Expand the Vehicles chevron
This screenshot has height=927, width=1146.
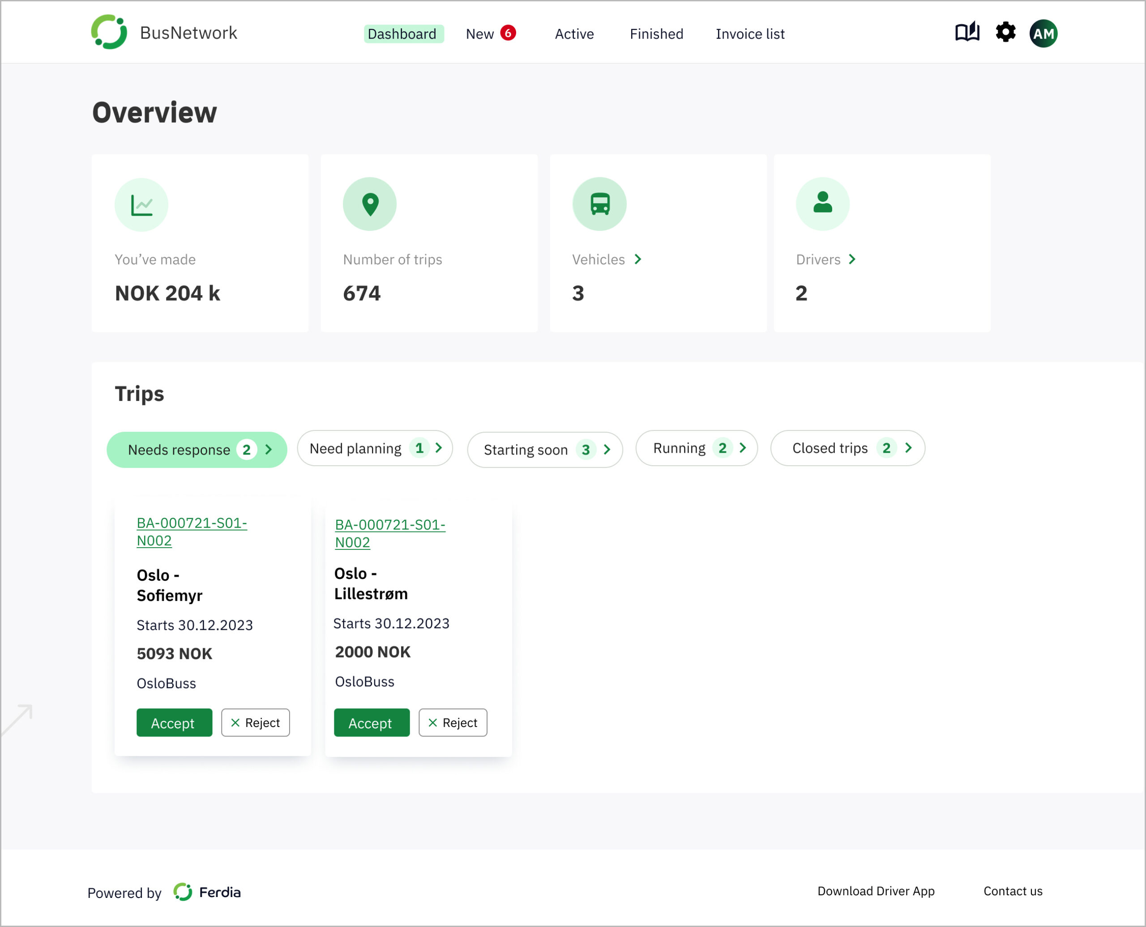[638, 259]
